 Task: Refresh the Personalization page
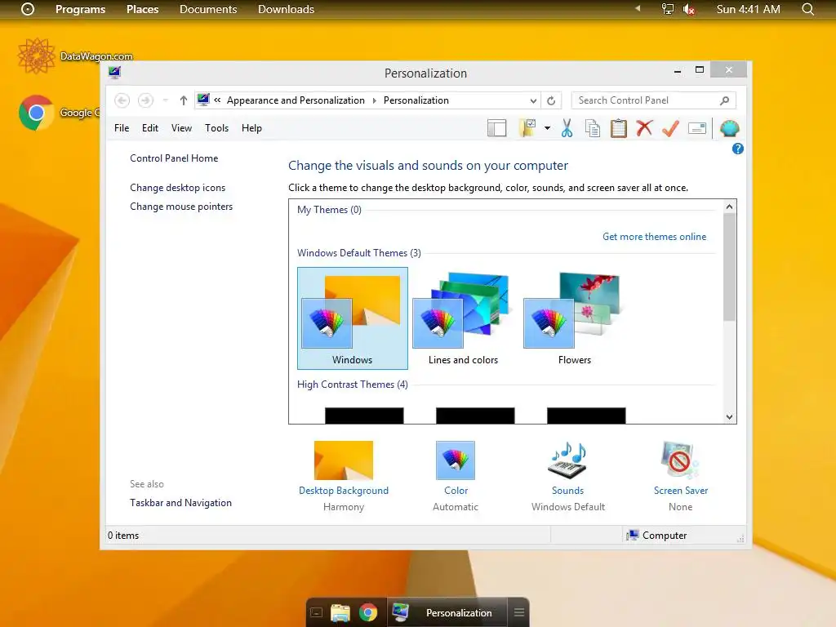[x=551, y=100]
